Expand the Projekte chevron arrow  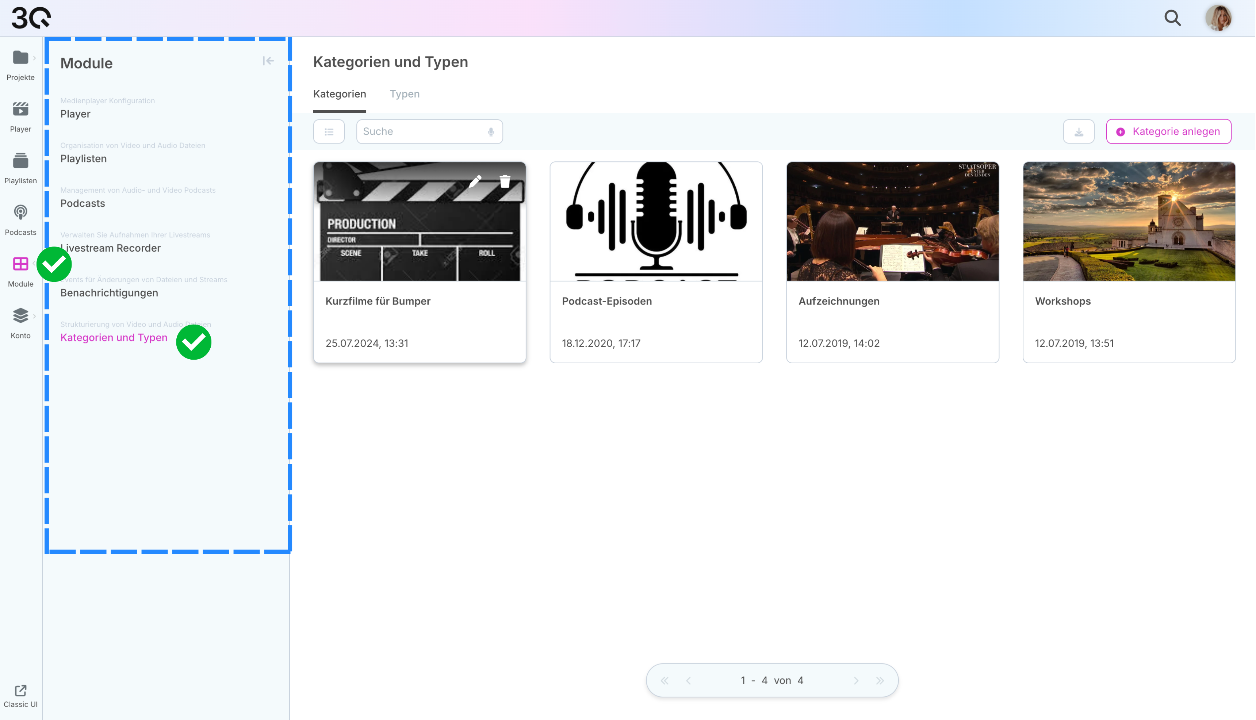34,58
